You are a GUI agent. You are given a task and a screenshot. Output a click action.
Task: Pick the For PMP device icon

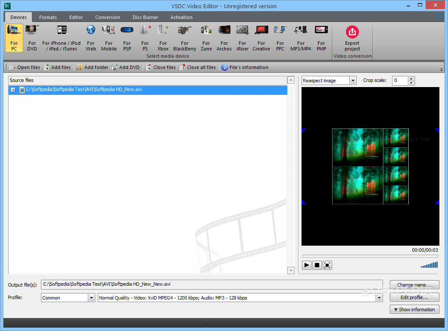321,38
